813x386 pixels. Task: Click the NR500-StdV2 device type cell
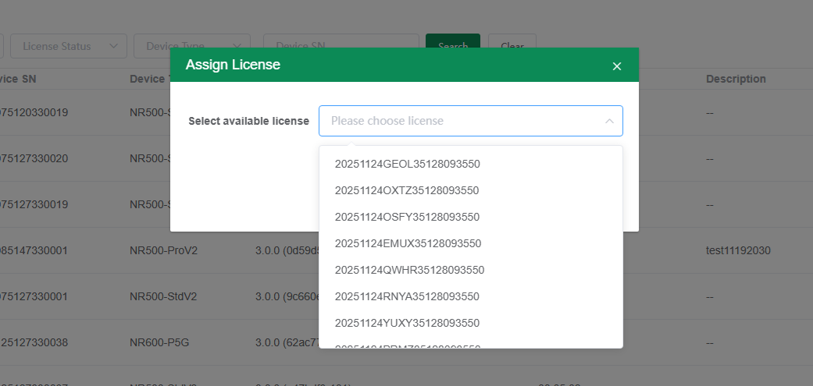click(x=162, y=296)
